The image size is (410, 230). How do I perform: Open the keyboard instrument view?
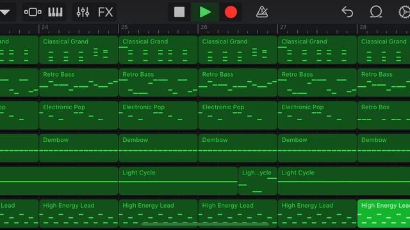pos(55,12)
